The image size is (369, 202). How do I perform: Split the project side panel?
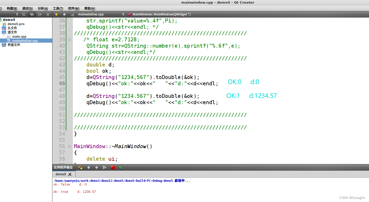40,14
